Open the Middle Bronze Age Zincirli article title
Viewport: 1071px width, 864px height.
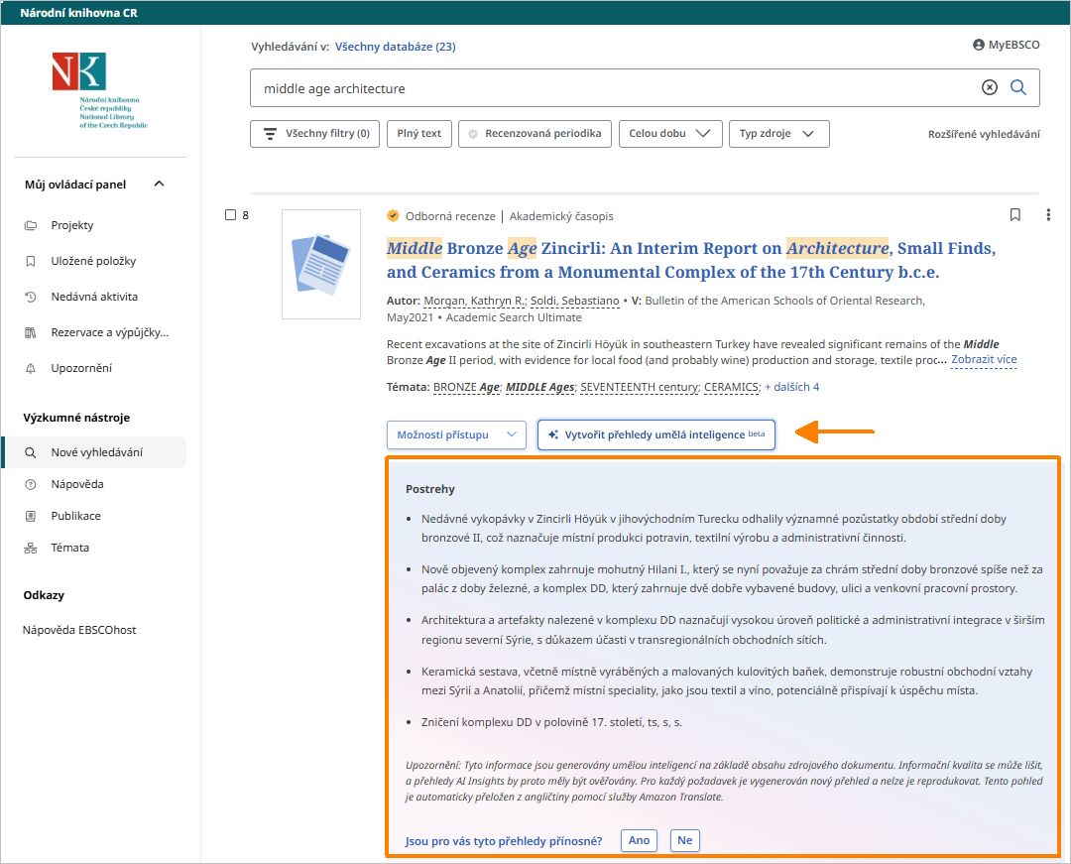691,260
